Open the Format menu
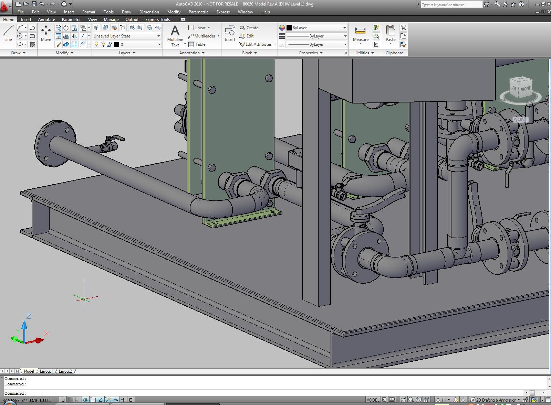This screenshot has height=405, width=551. [89, 12]
